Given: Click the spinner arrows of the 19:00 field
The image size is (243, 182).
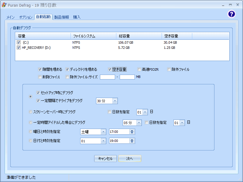Looking at the screenshot, I should 132,141.
